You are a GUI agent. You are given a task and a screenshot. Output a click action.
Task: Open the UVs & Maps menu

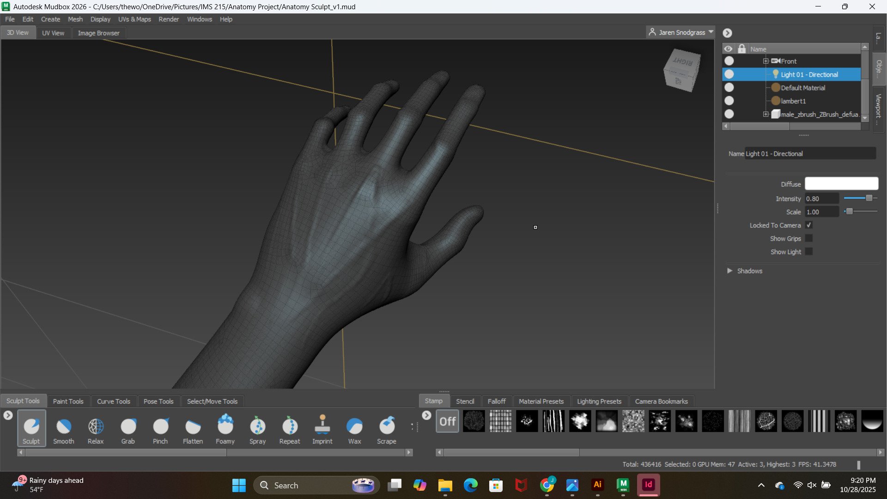tap(134, 19)
